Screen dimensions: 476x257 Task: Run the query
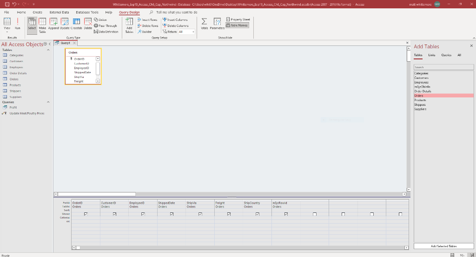[18, 24]
